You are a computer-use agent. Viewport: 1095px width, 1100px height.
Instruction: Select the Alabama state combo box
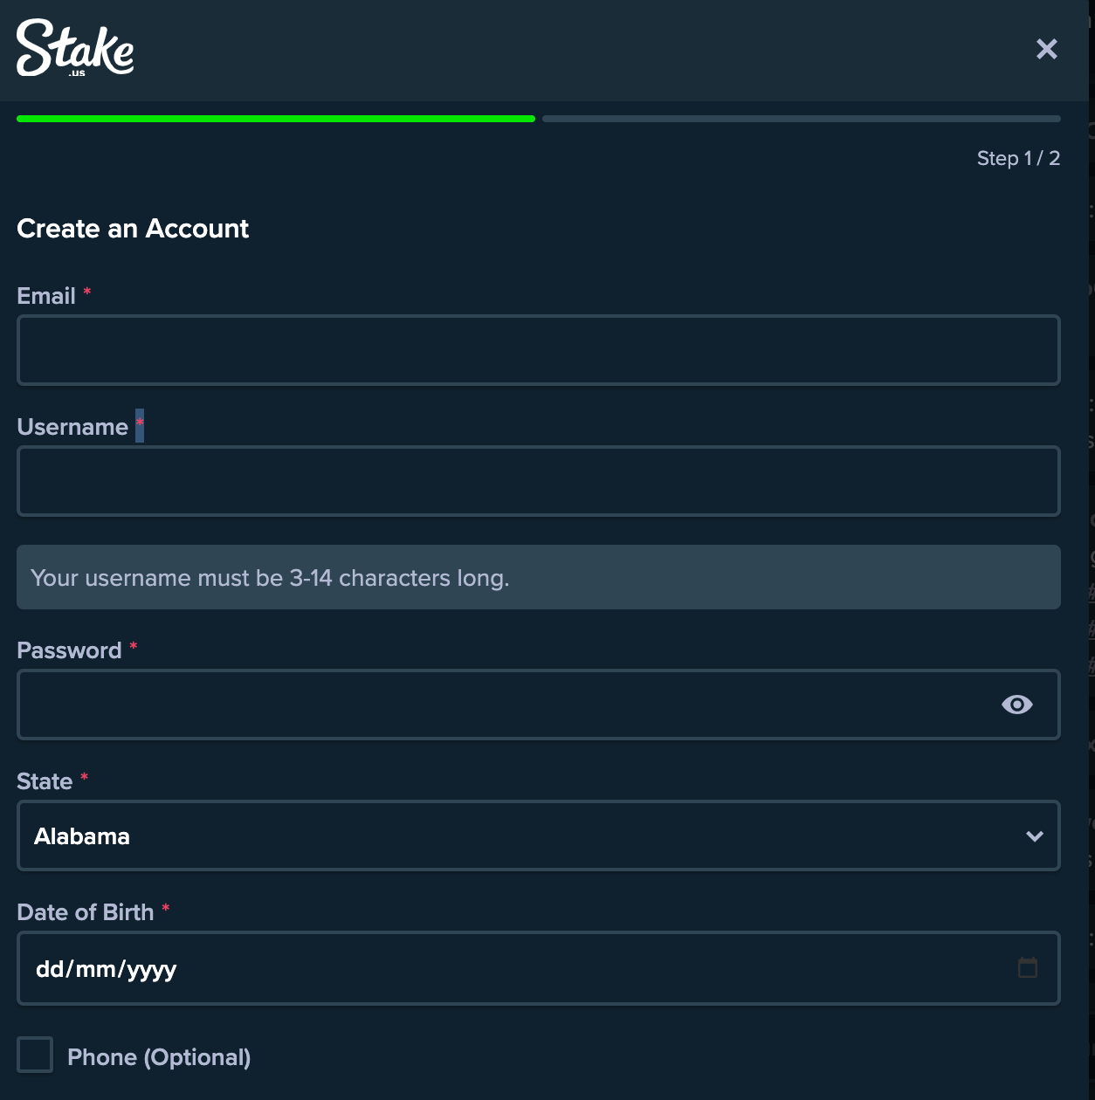(524, 836)
